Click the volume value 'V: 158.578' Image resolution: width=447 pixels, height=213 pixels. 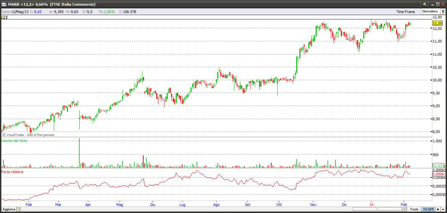tap(127, 12)
